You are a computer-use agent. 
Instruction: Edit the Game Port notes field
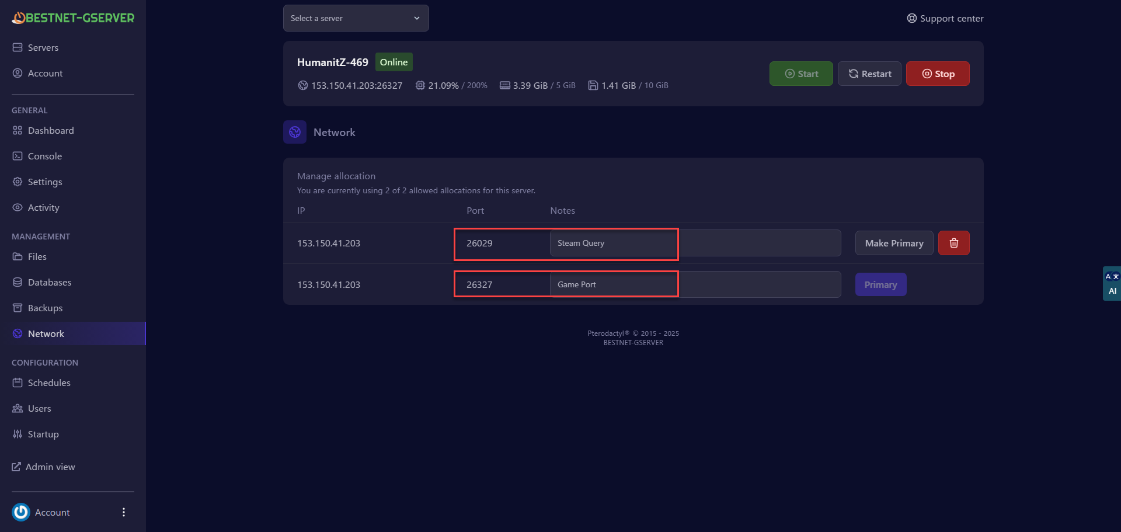(695, 284)
